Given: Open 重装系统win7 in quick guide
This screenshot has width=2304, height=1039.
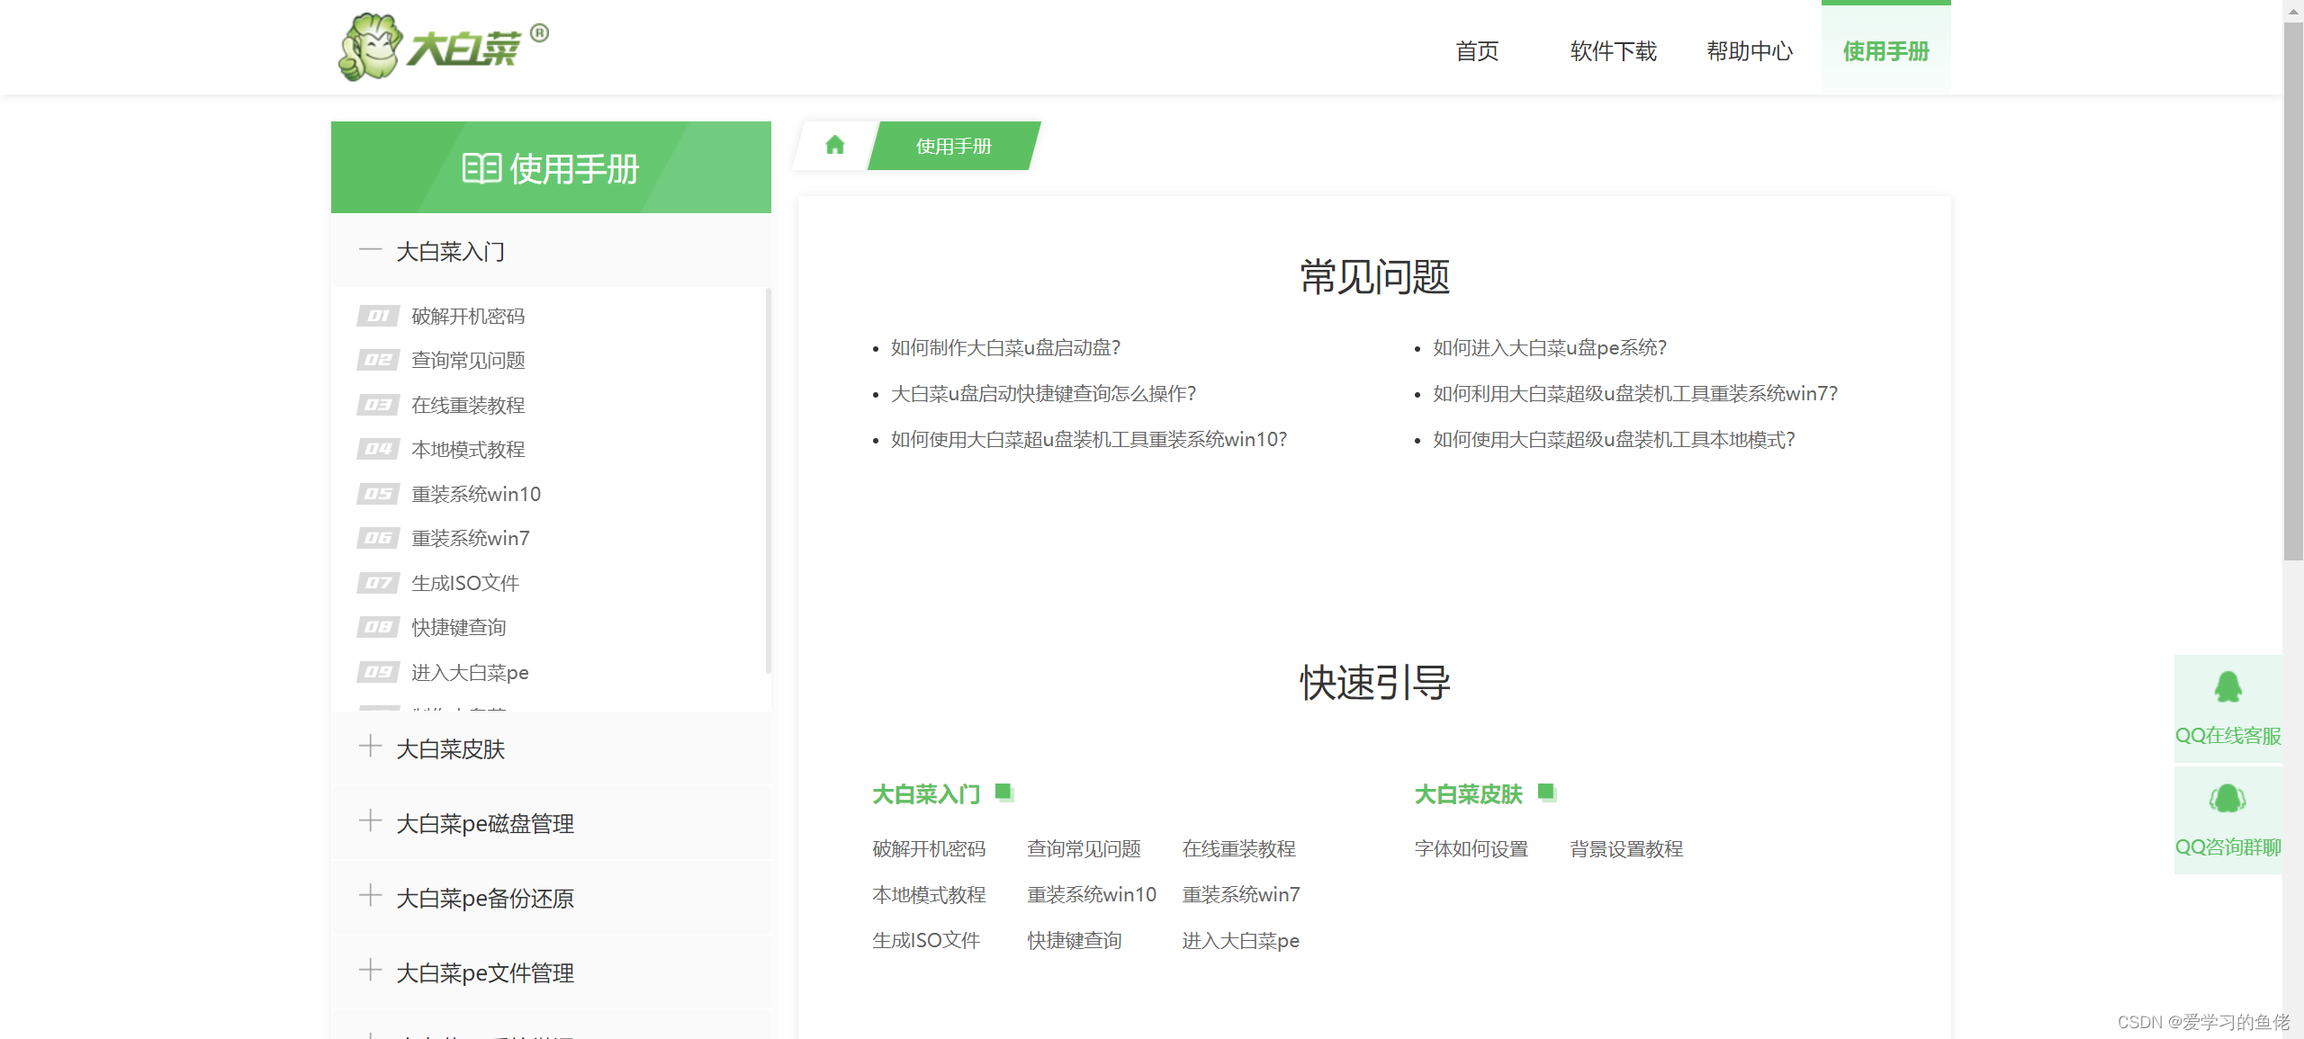Looking at the screenshot, I should (1241, 894).
